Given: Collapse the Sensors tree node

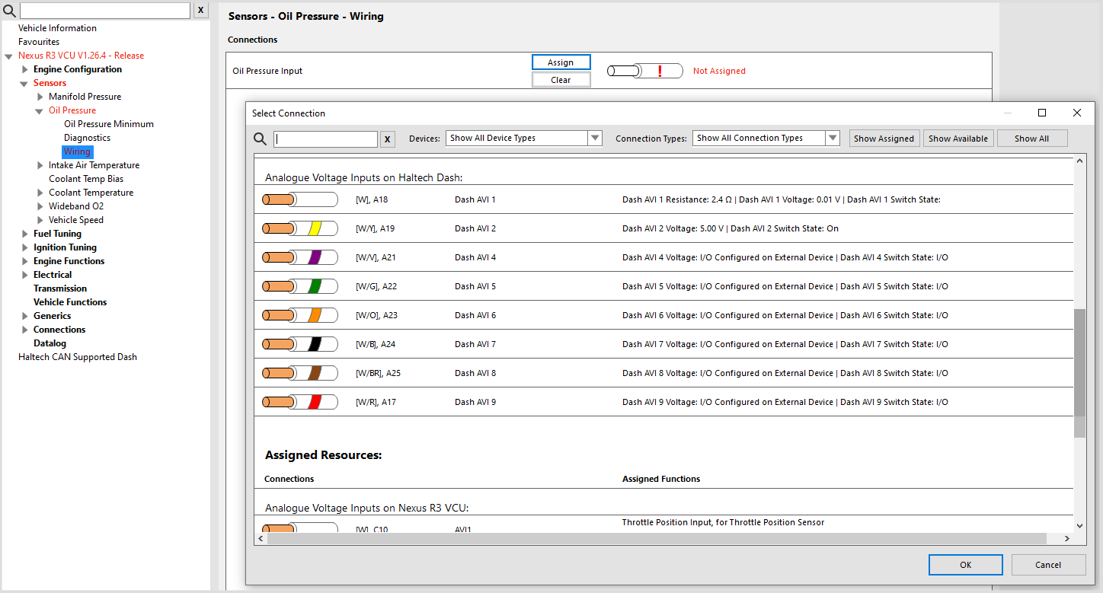Looking at the screenshot, I should pyautogui.click(x=24, y=84).
